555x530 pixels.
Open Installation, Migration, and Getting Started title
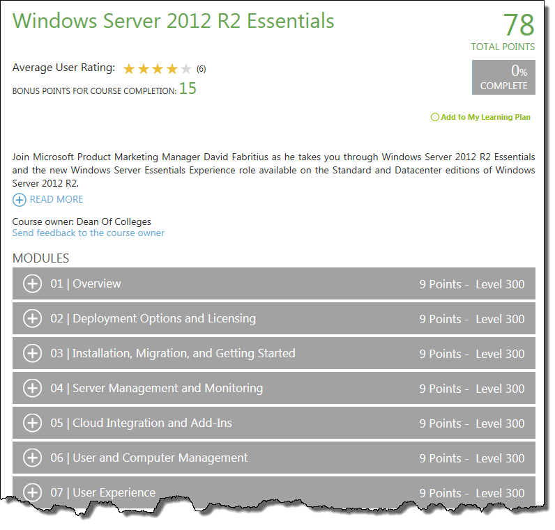point(183,353)
